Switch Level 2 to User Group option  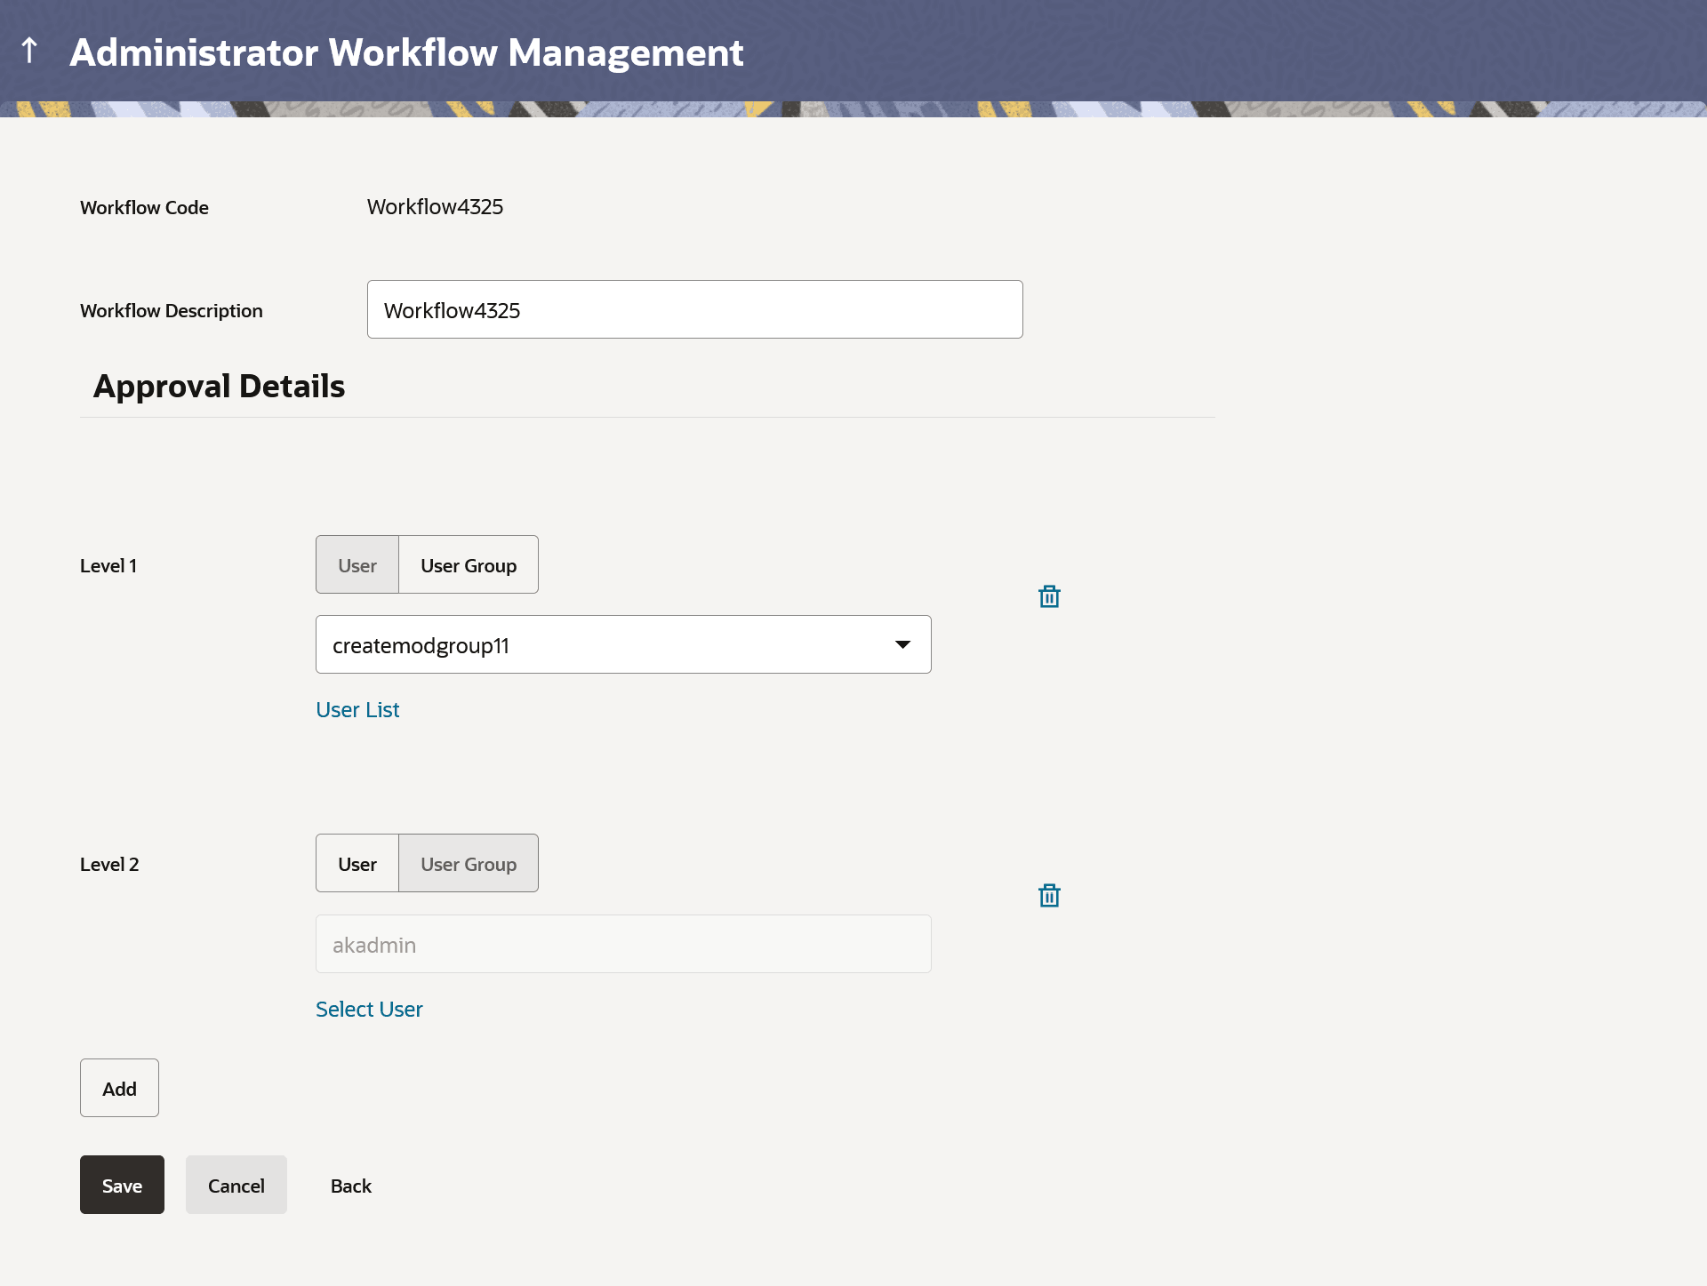click(x=469, y=864)
